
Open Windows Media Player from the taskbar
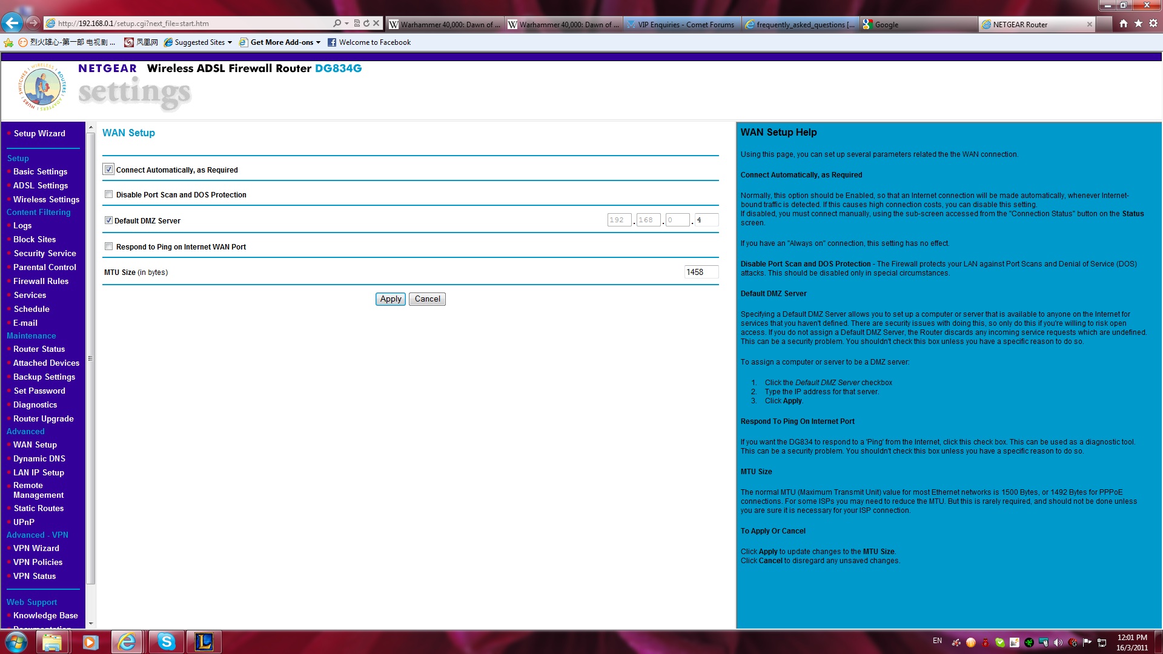90,642
